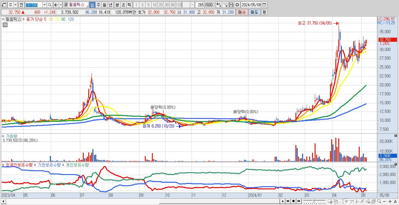Select yearly (년) chart period
Viewport: 399px width, 205px height.
coord(110,5)
